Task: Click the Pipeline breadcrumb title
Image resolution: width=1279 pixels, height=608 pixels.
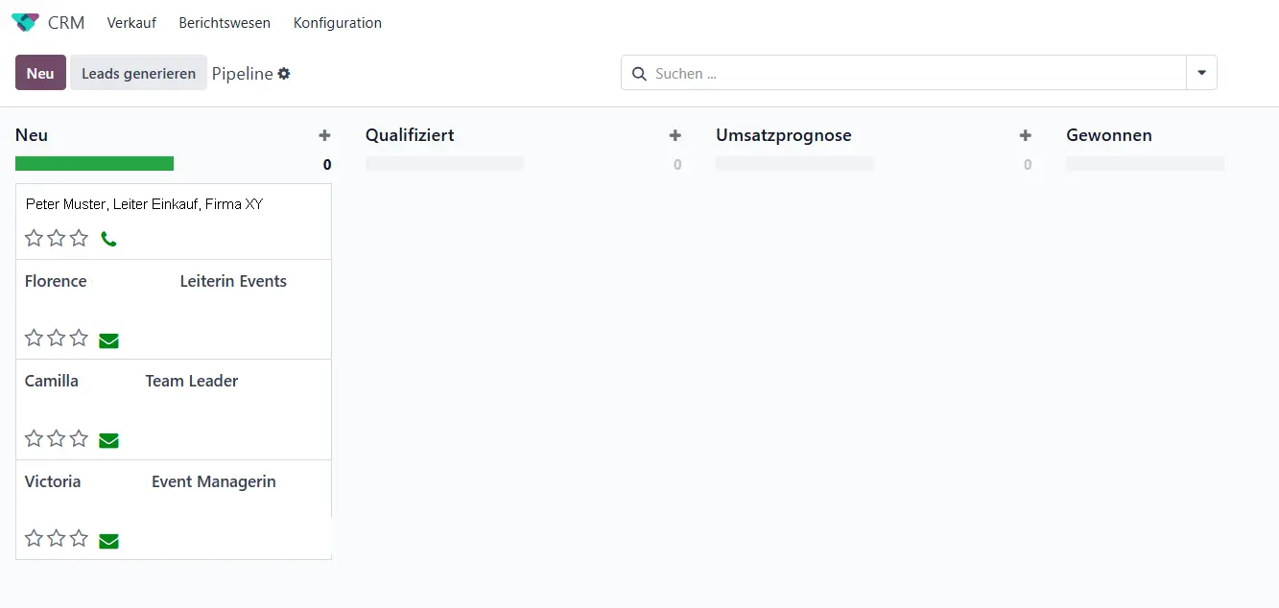Action: click(243, 74)
